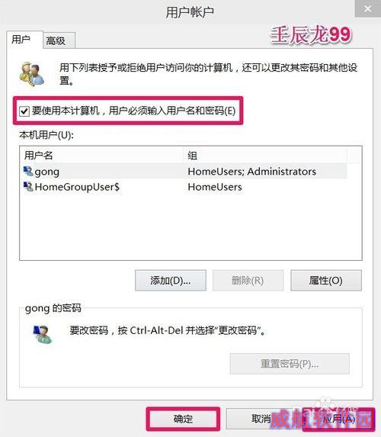Switch to the 高级 tab

[59, 40]
